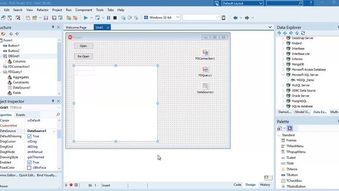Open the Default Layout dropdown
This screenshot has height=191, width=339.
tap(261, 3)
